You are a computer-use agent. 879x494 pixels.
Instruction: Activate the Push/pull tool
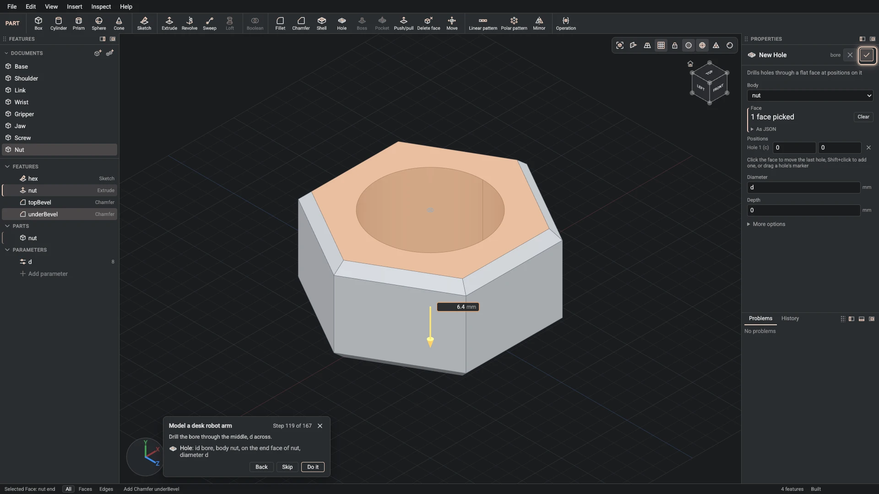pos(404,23)
